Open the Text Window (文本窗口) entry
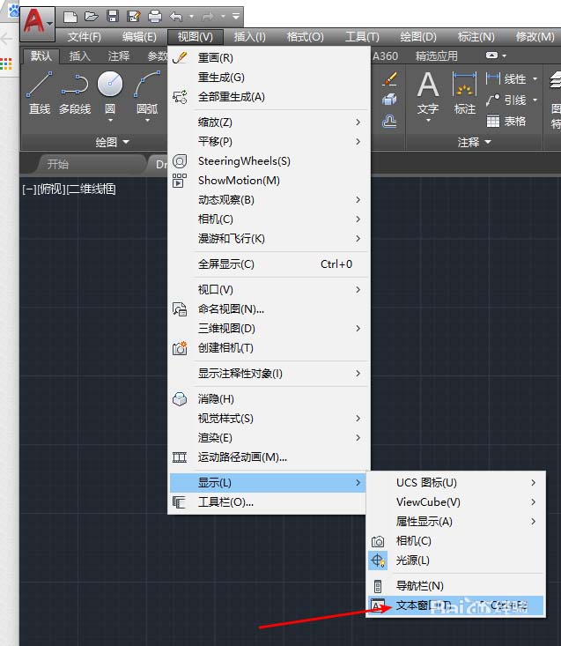This screenshot has height=646, width=561. (455, 605)
